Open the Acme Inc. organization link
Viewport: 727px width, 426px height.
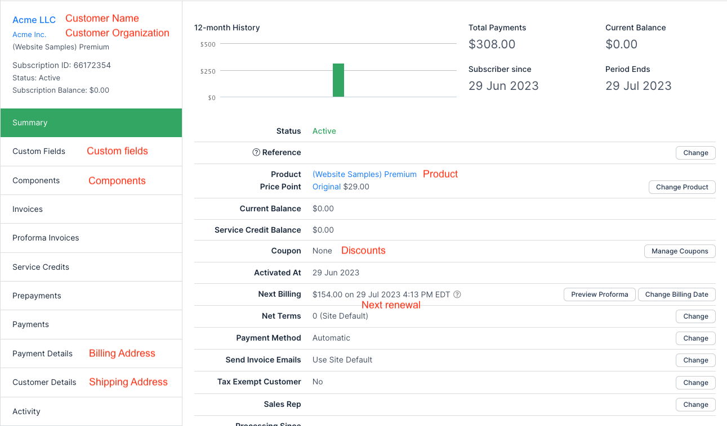[x=29, y=35]
